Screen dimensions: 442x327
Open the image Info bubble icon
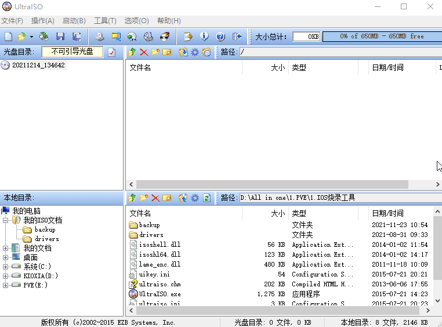(x=204, y=37)
